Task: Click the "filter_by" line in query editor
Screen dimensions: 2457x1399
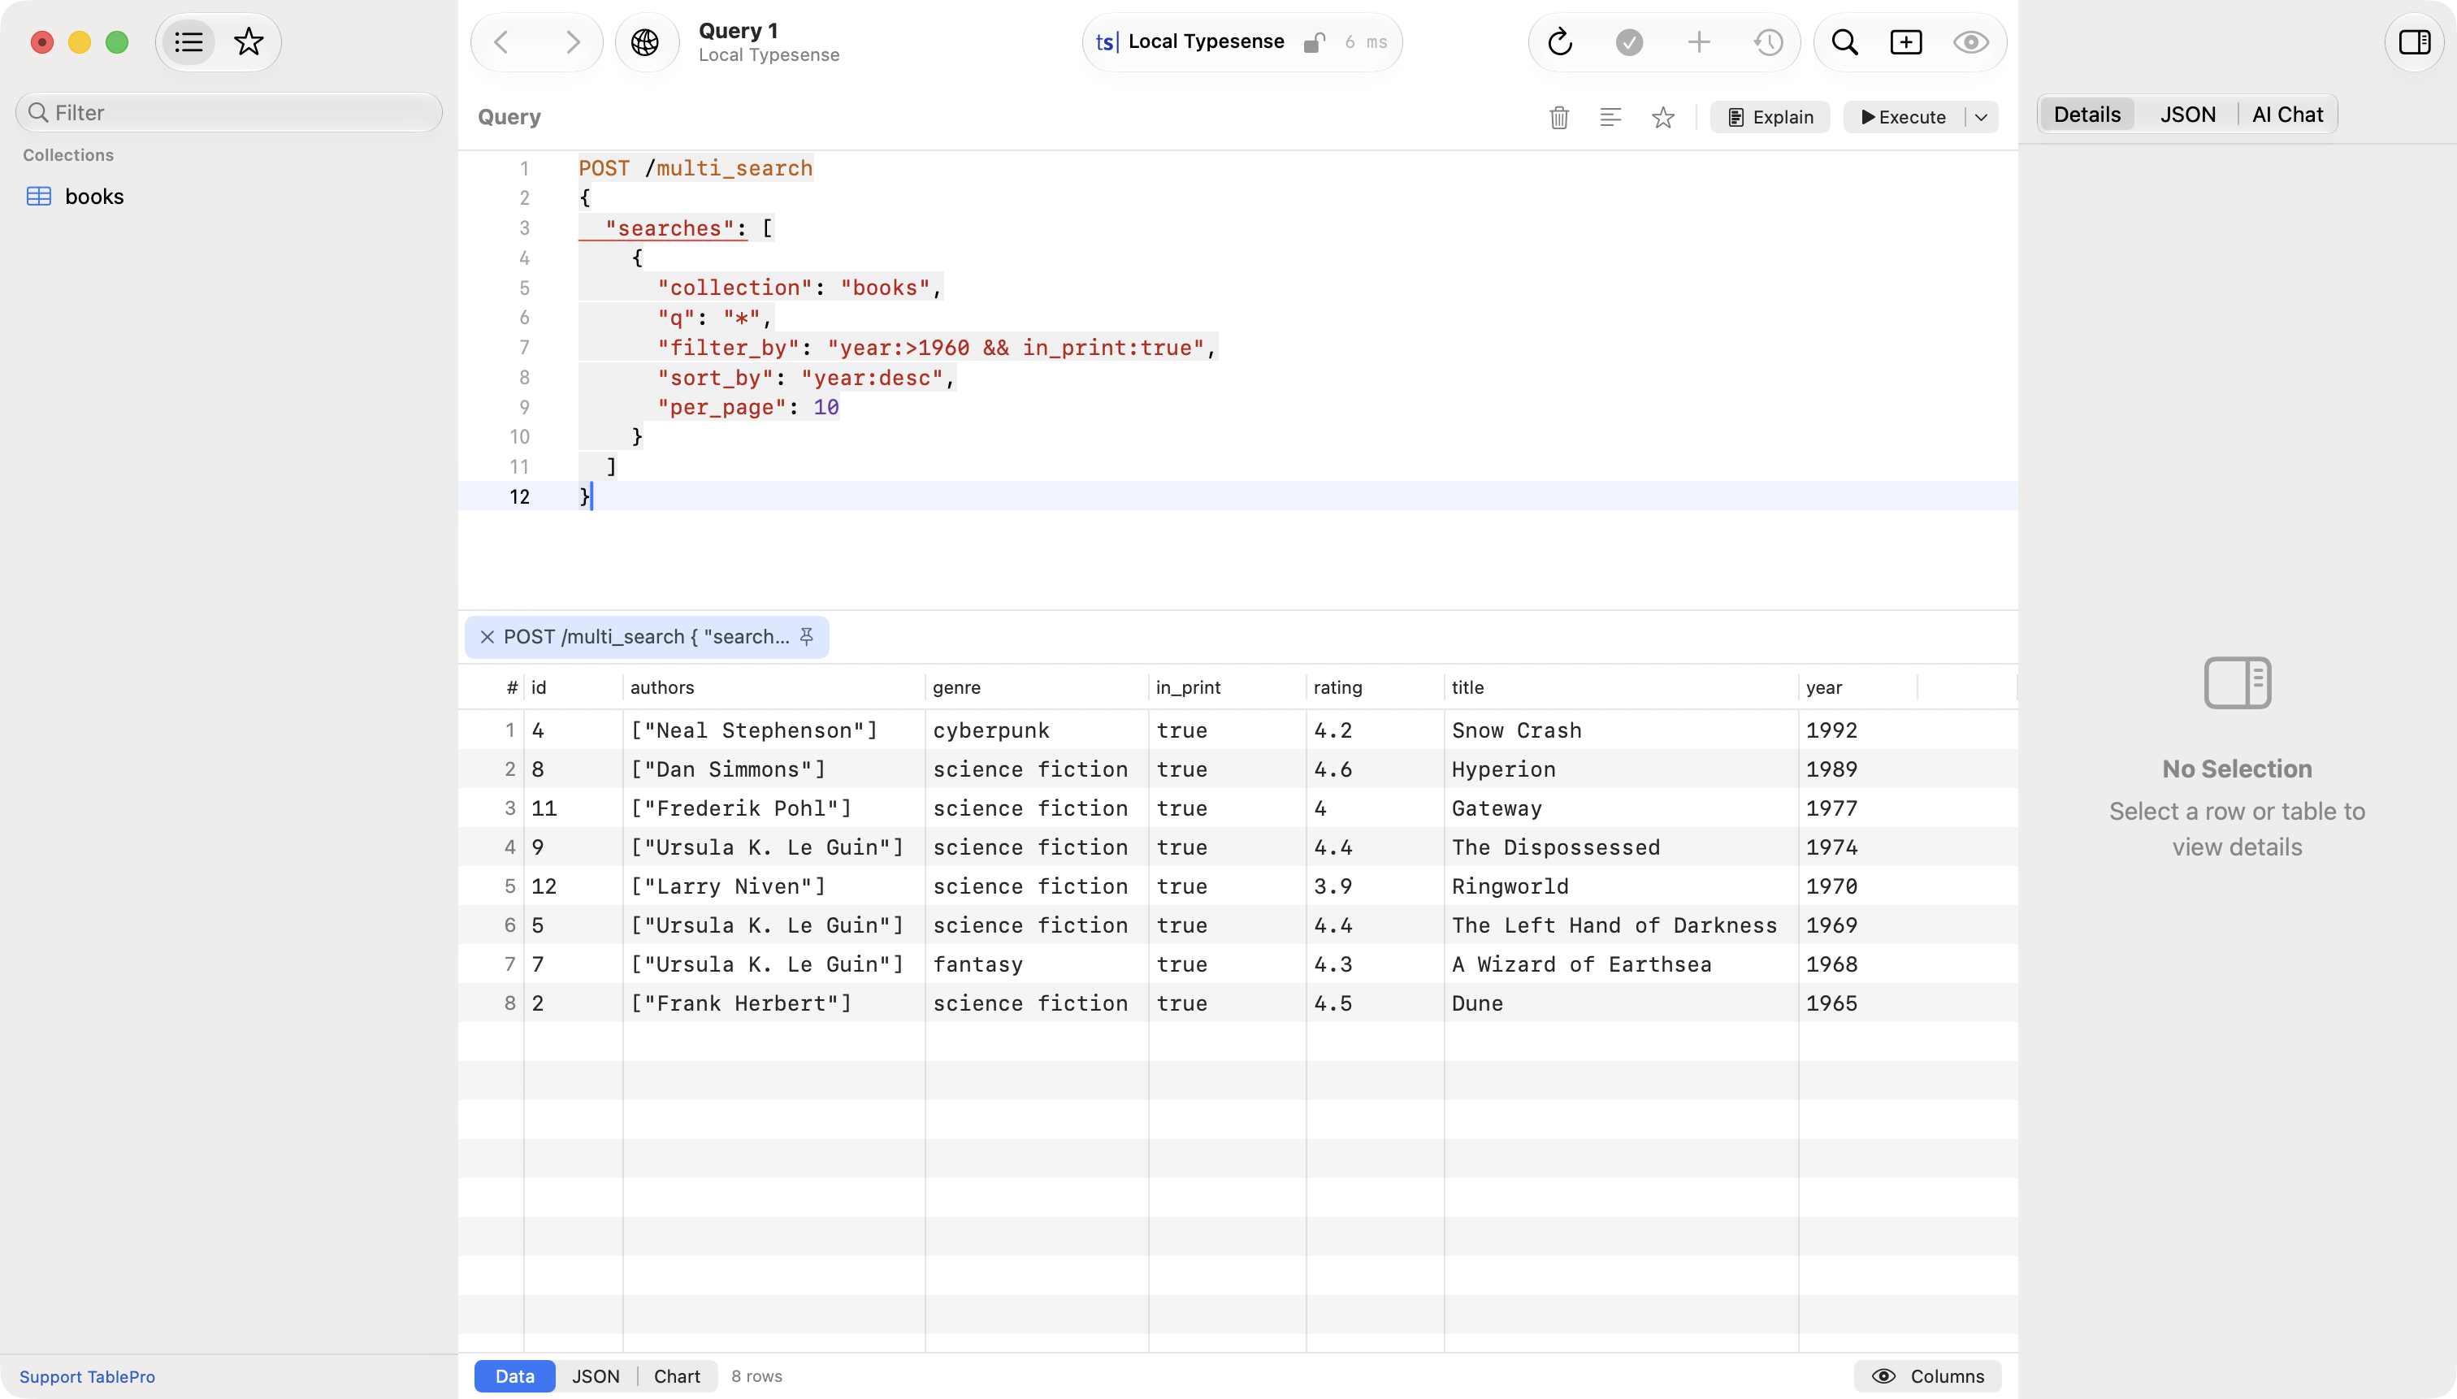Action: point(937,348)
